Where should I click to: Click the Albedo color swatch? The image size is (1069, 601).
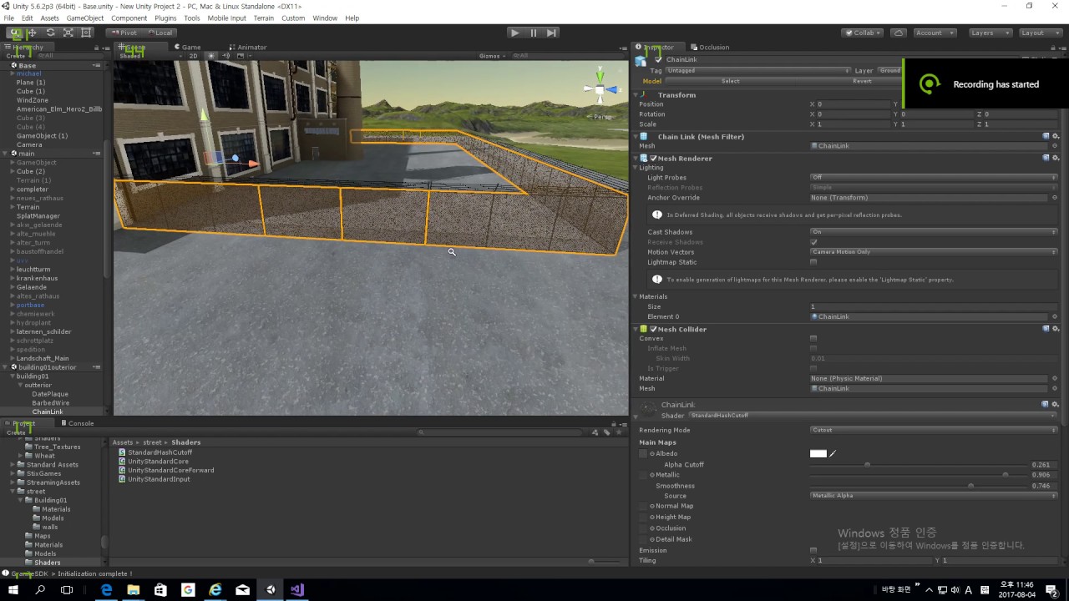click(818, 453)
